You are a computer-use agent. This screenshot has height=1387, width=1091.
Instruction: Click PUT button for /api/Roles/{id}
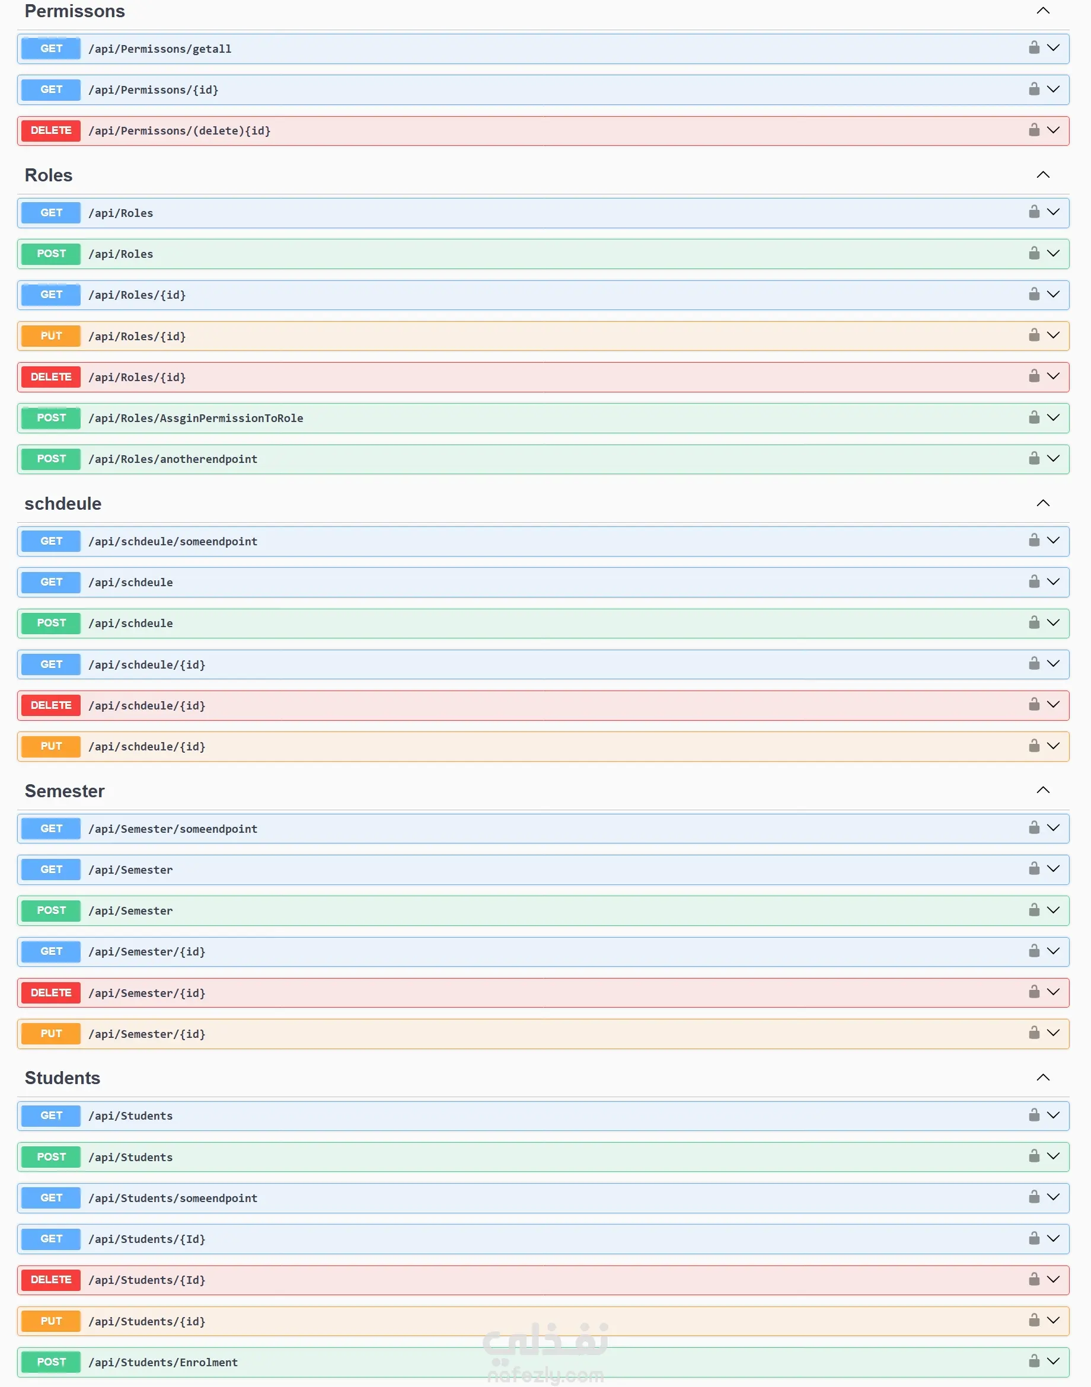51,336
